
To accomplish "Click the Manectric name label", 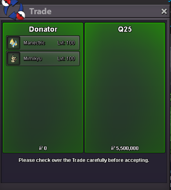I will tap(34, 43).
